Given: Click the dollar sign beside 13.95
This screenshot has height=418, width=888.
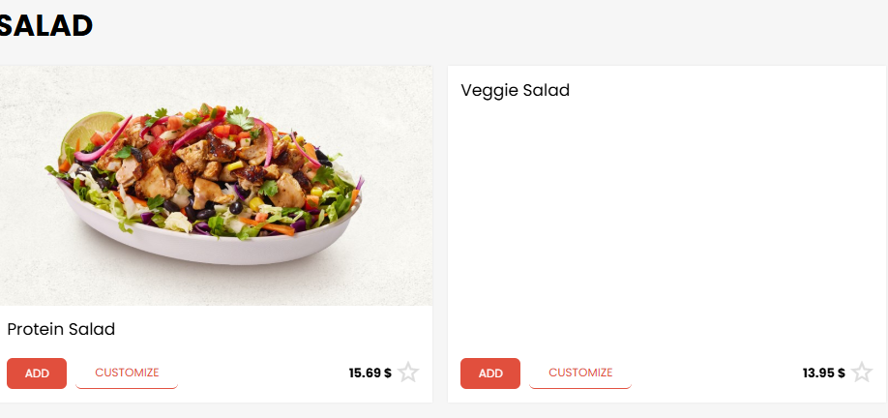Looking at the screenshot, I should 842,373.
